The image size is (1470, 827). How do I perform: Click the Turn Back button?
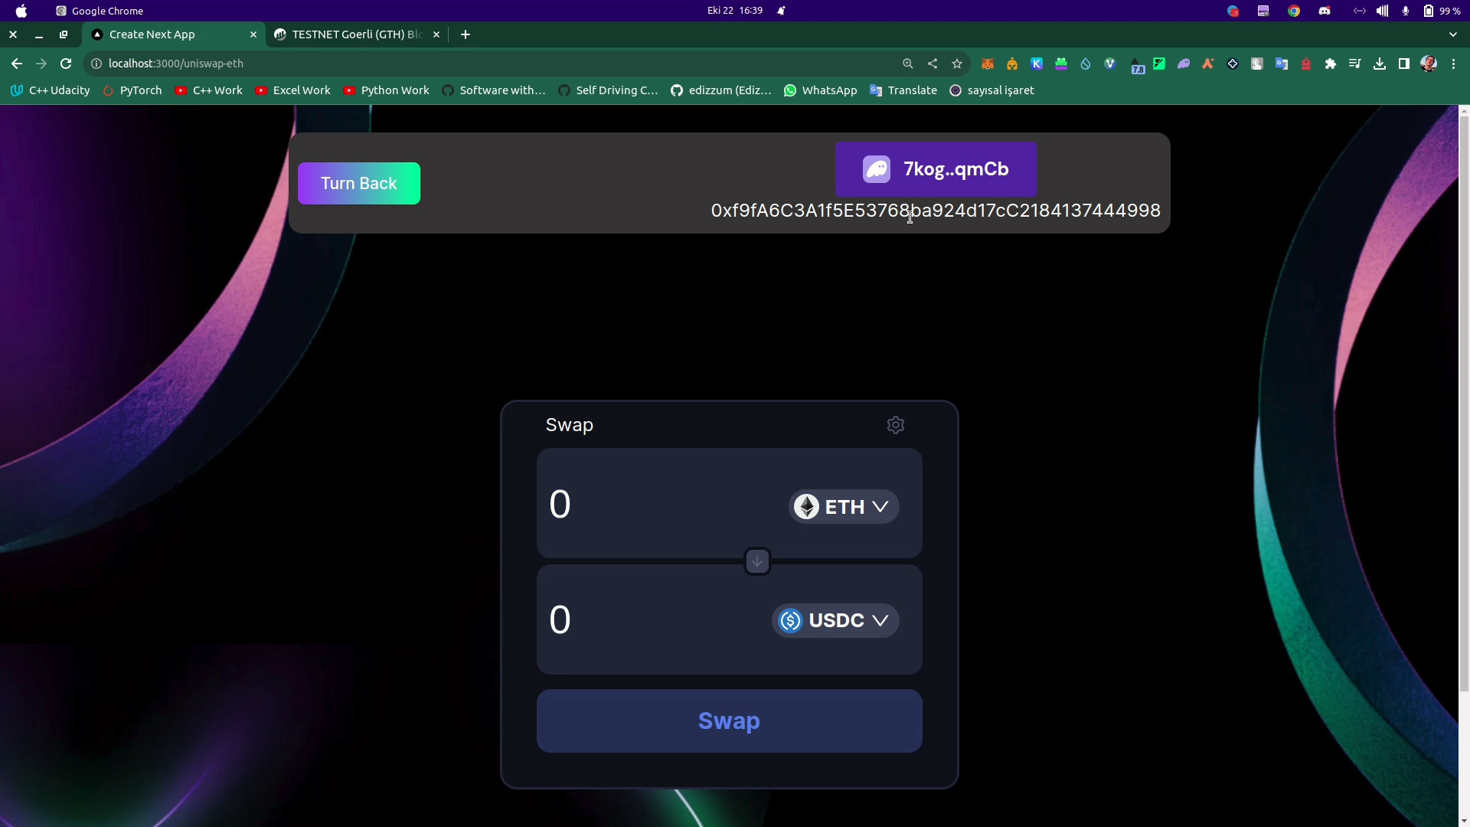(359, 184)
